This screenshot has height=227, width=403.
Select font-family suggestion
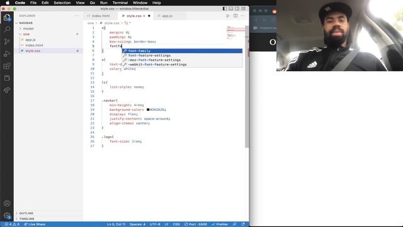(x=182, y=51)
